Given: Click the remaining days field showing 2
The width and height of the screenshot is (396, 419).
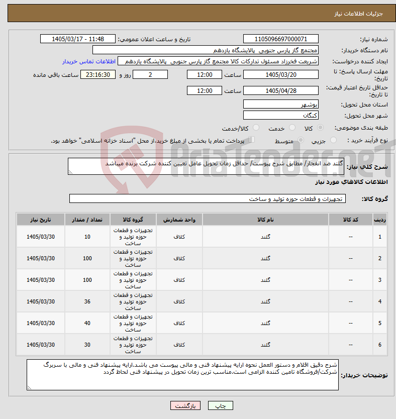Looking at the screenshot, I should pos(150,74).
